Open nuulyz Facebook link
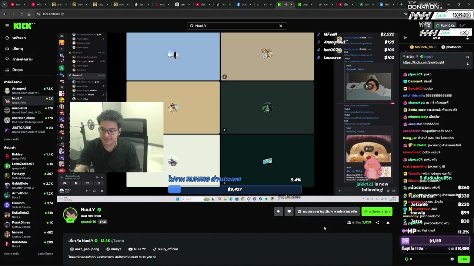The width and height of the screenshot is (474, 266). [114, 249]
